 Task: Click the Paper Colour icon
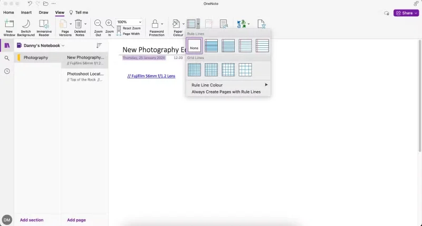point(176,24)
